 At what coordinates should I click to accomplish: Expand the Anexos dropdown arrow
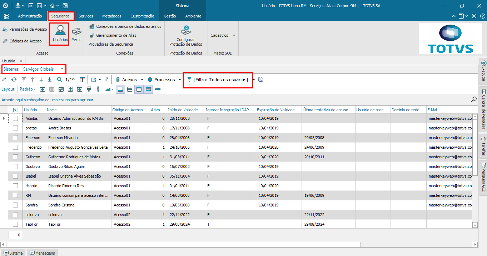(142, 80)
